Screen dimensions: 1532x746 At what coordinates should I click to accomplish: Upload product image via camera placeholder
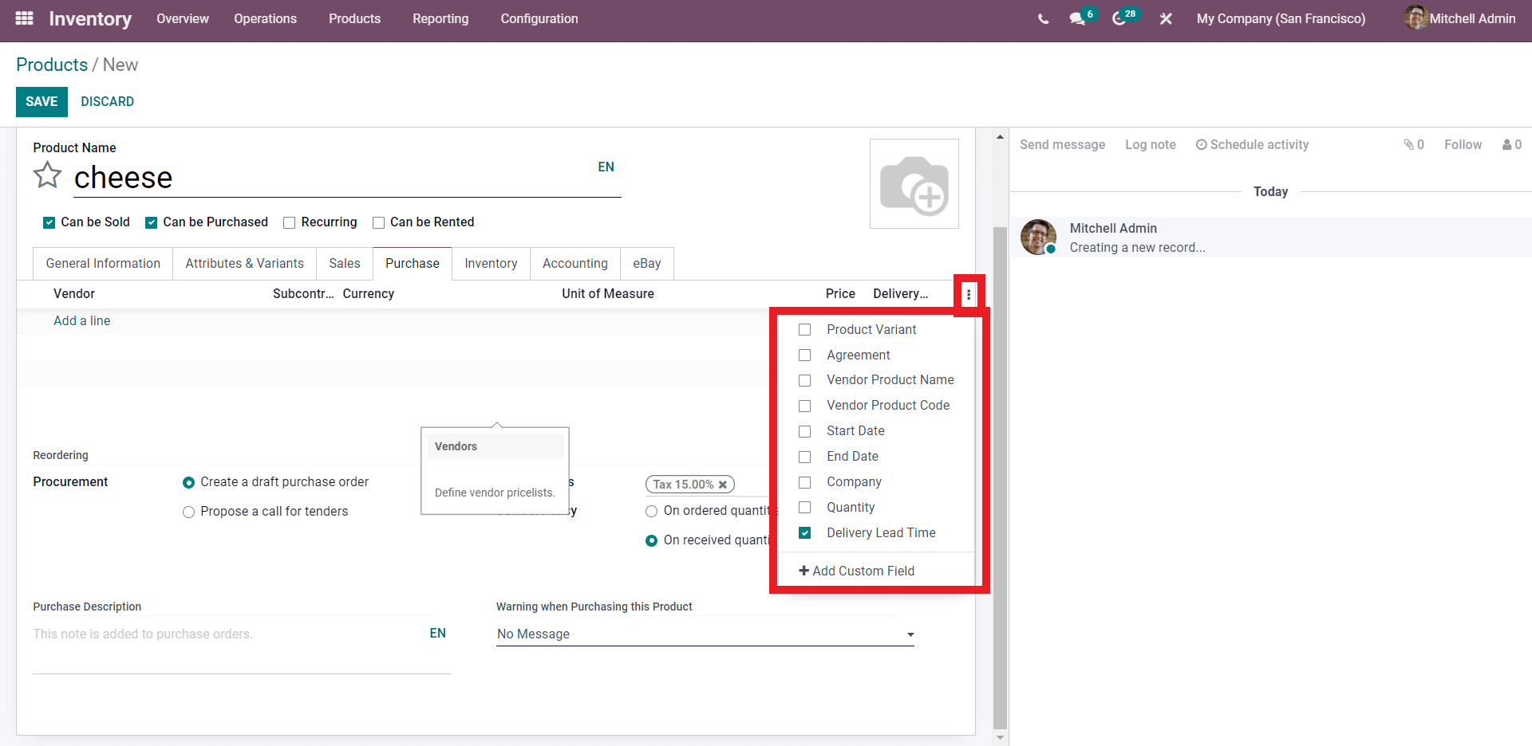(914, 184)
